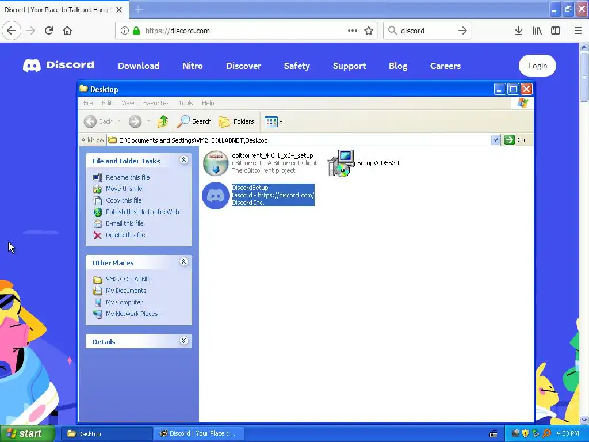Open page actions three-dot menu in URL bar
589x442 pixels.
coord(353,31)
